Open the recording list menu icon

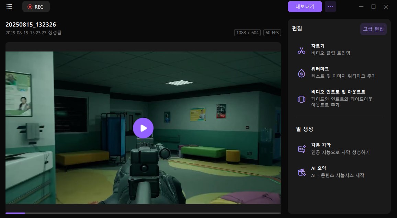[9, 7]
